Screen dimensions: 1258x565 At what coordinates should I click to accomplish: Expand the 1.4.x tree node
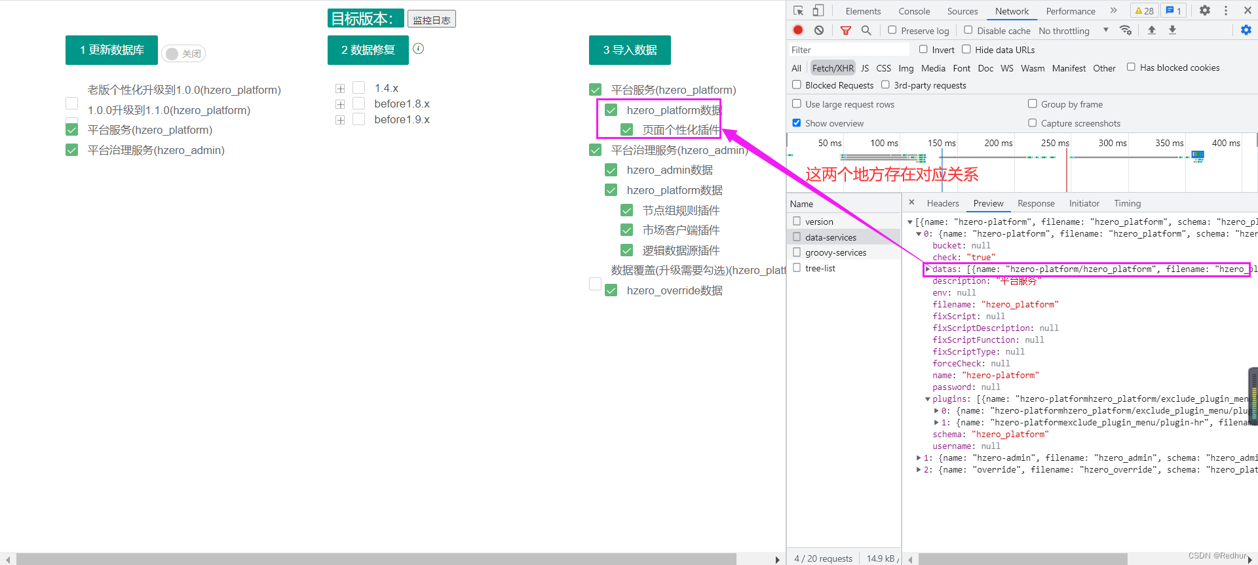tap(340, 88)
